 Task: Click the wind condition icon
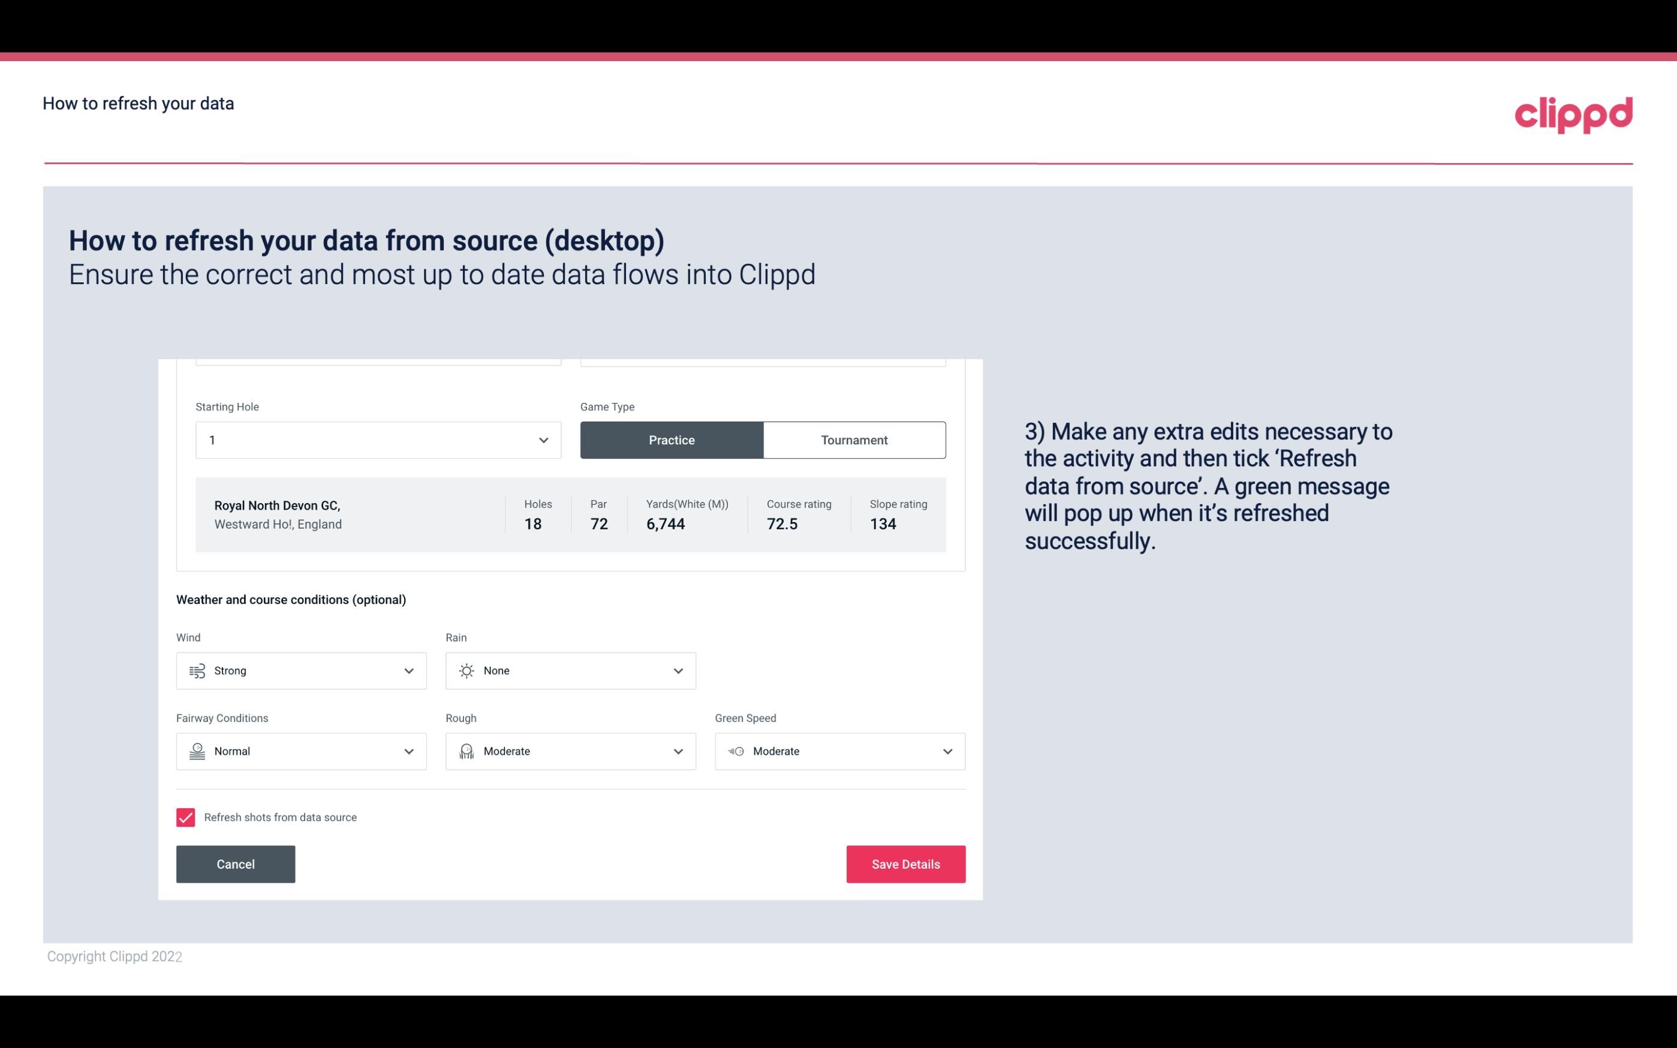tap(195, 670)
